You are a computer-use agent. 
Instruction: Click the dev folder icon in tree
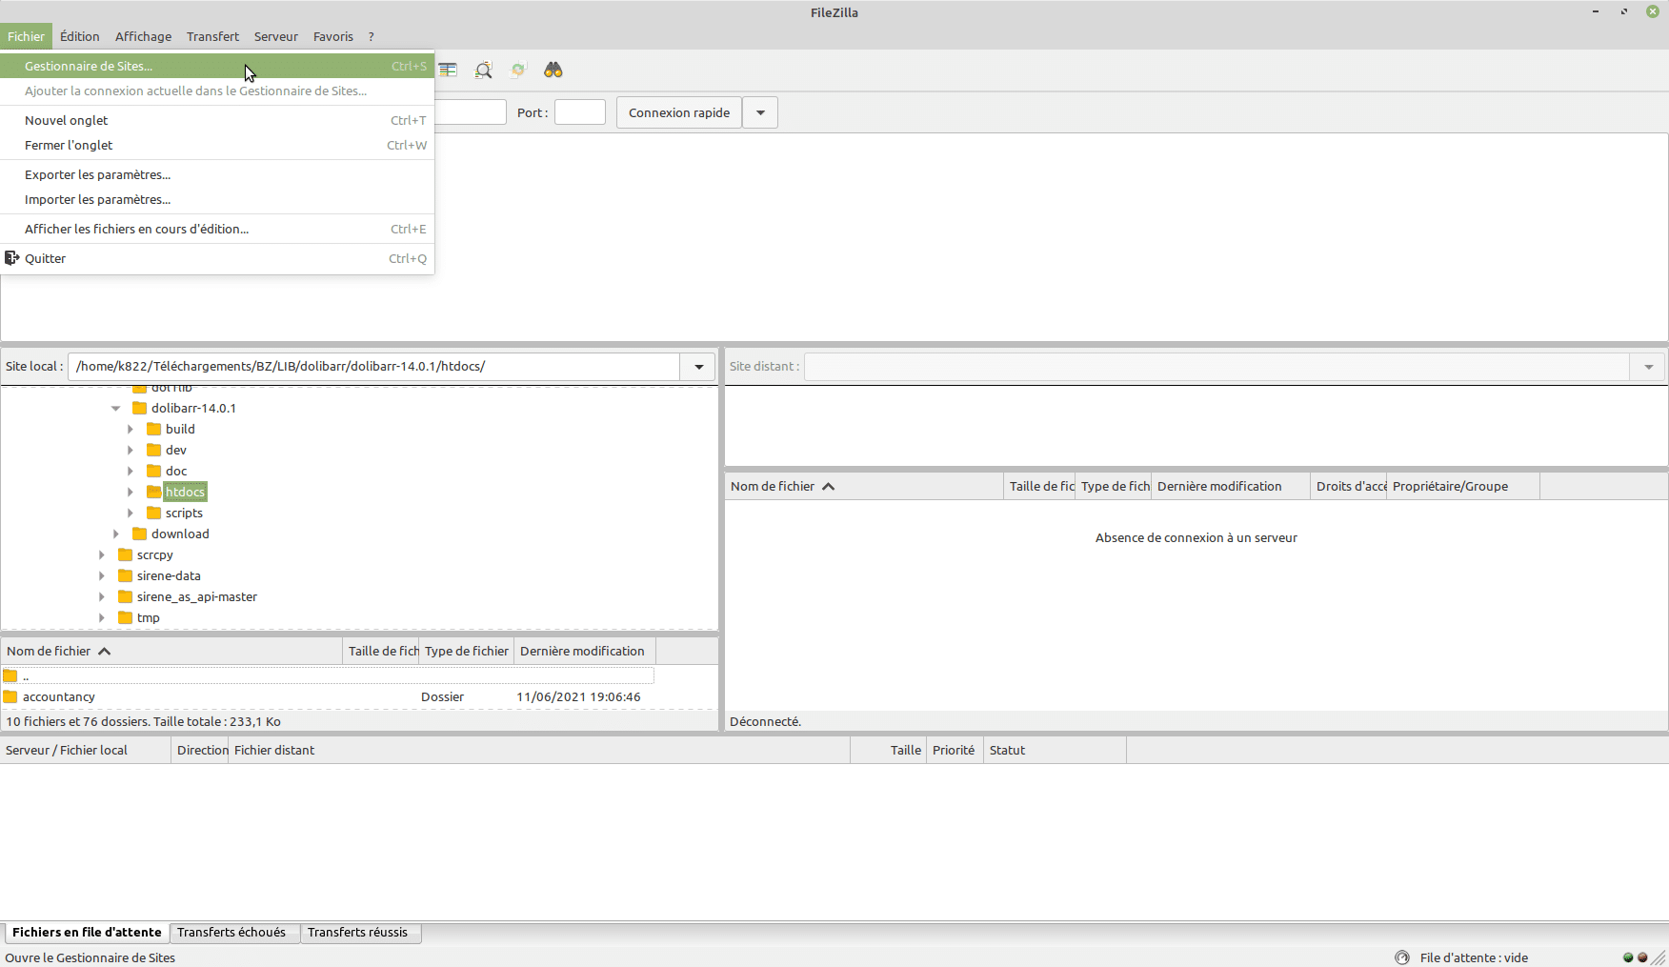(x=153, y=450)
